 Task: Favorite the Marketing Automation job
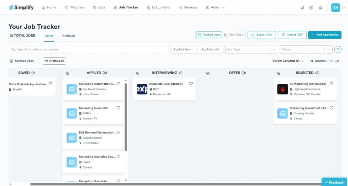point(119,84)
